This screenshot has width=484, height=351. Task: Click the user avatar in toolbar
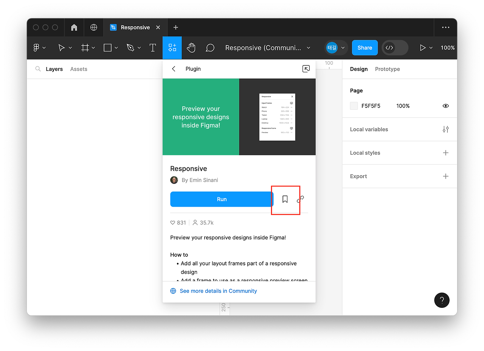pyautogui.click(x=332, y=48)
